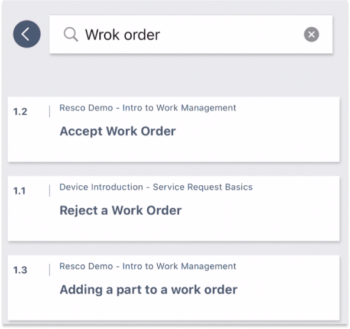Click 'Device Introduction - Service Request Basics' label
The width and height of the screenshot is (350, 329).
(x=156, y=187)
